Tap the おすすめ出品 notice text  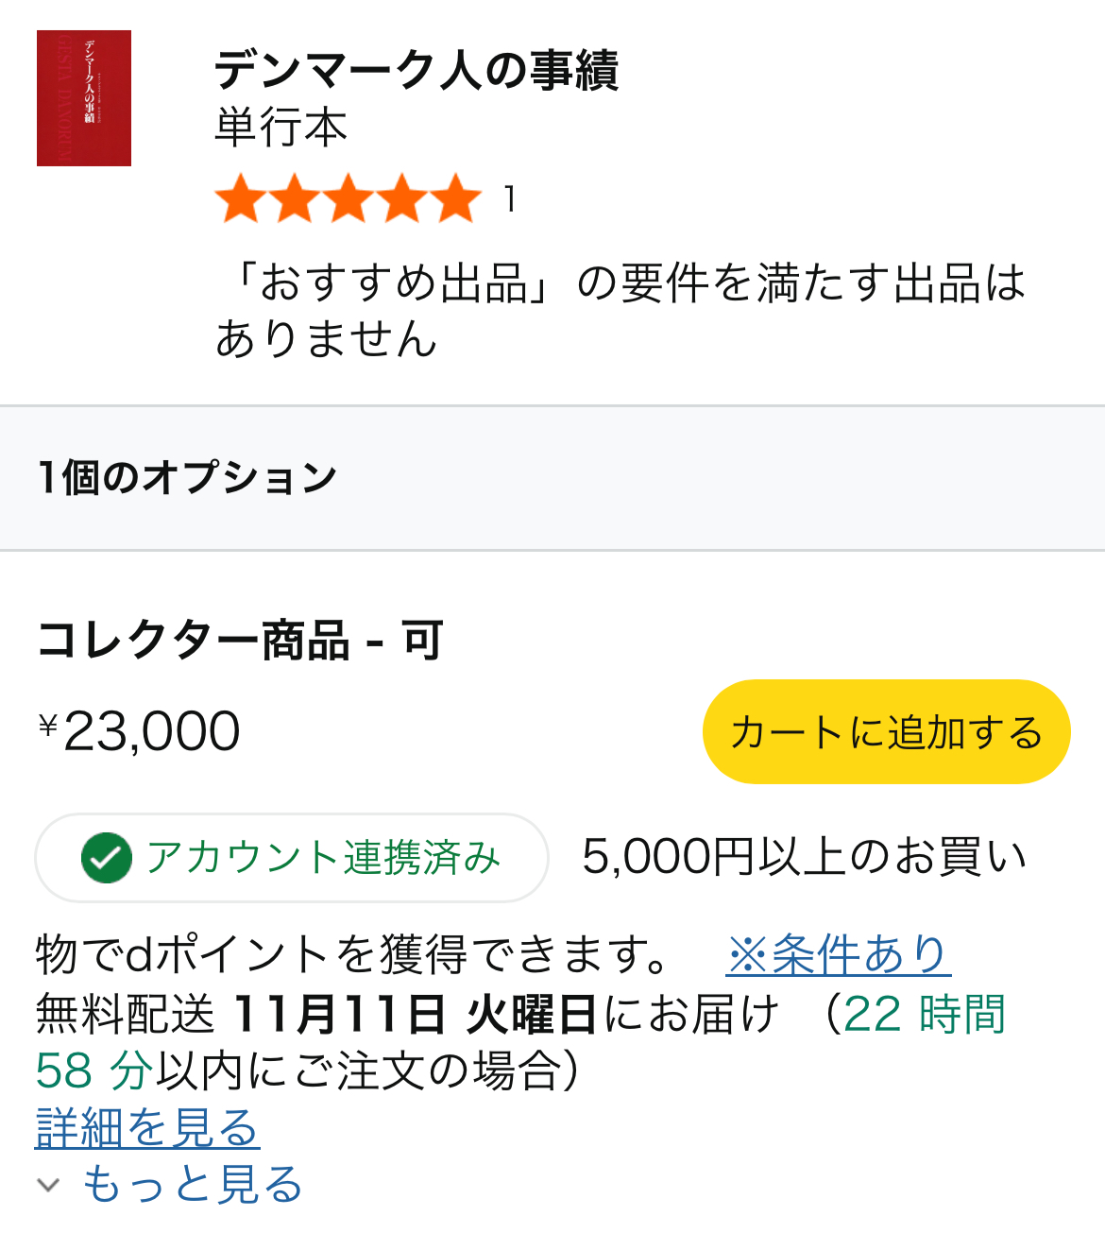620,310
